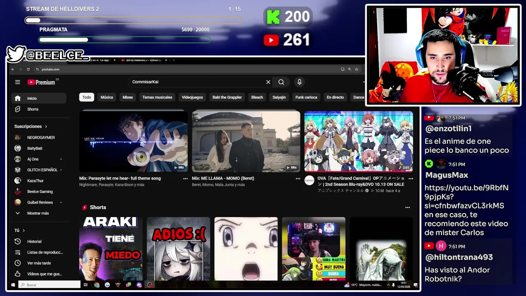Open Beelce Gaming subscription channel
This screenshot has height=296, width=526.
point(39,191)
